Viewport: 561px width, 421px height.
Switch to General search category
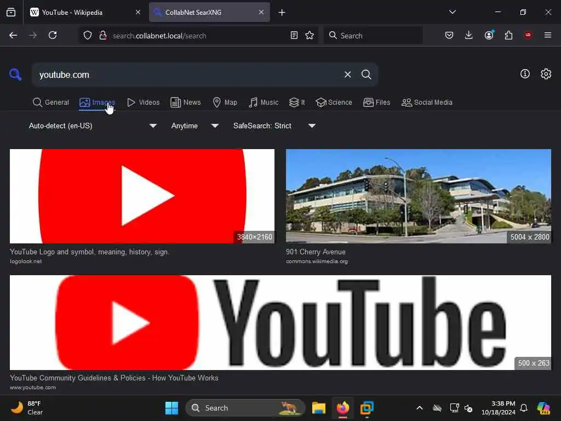pyautogui.click(x=51, y=103)
